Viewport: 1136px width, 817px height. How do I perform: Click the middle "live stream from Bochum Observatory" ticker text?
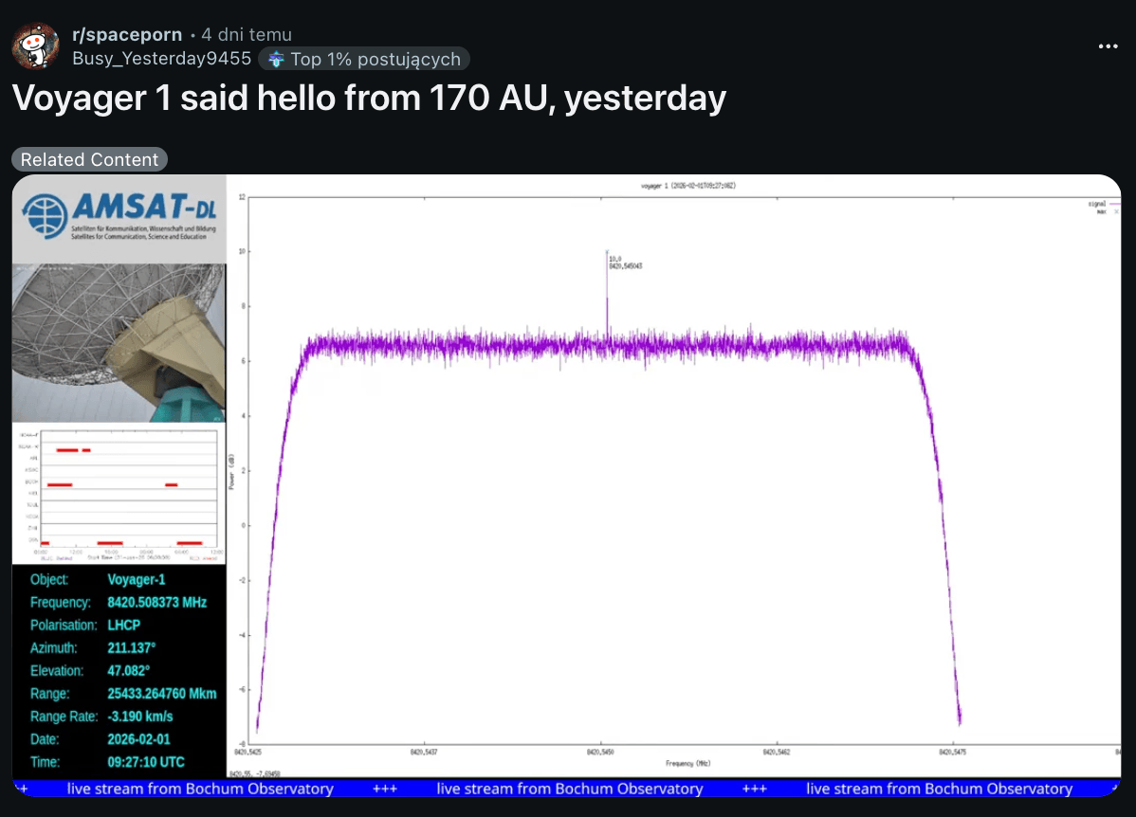[569, 789]
